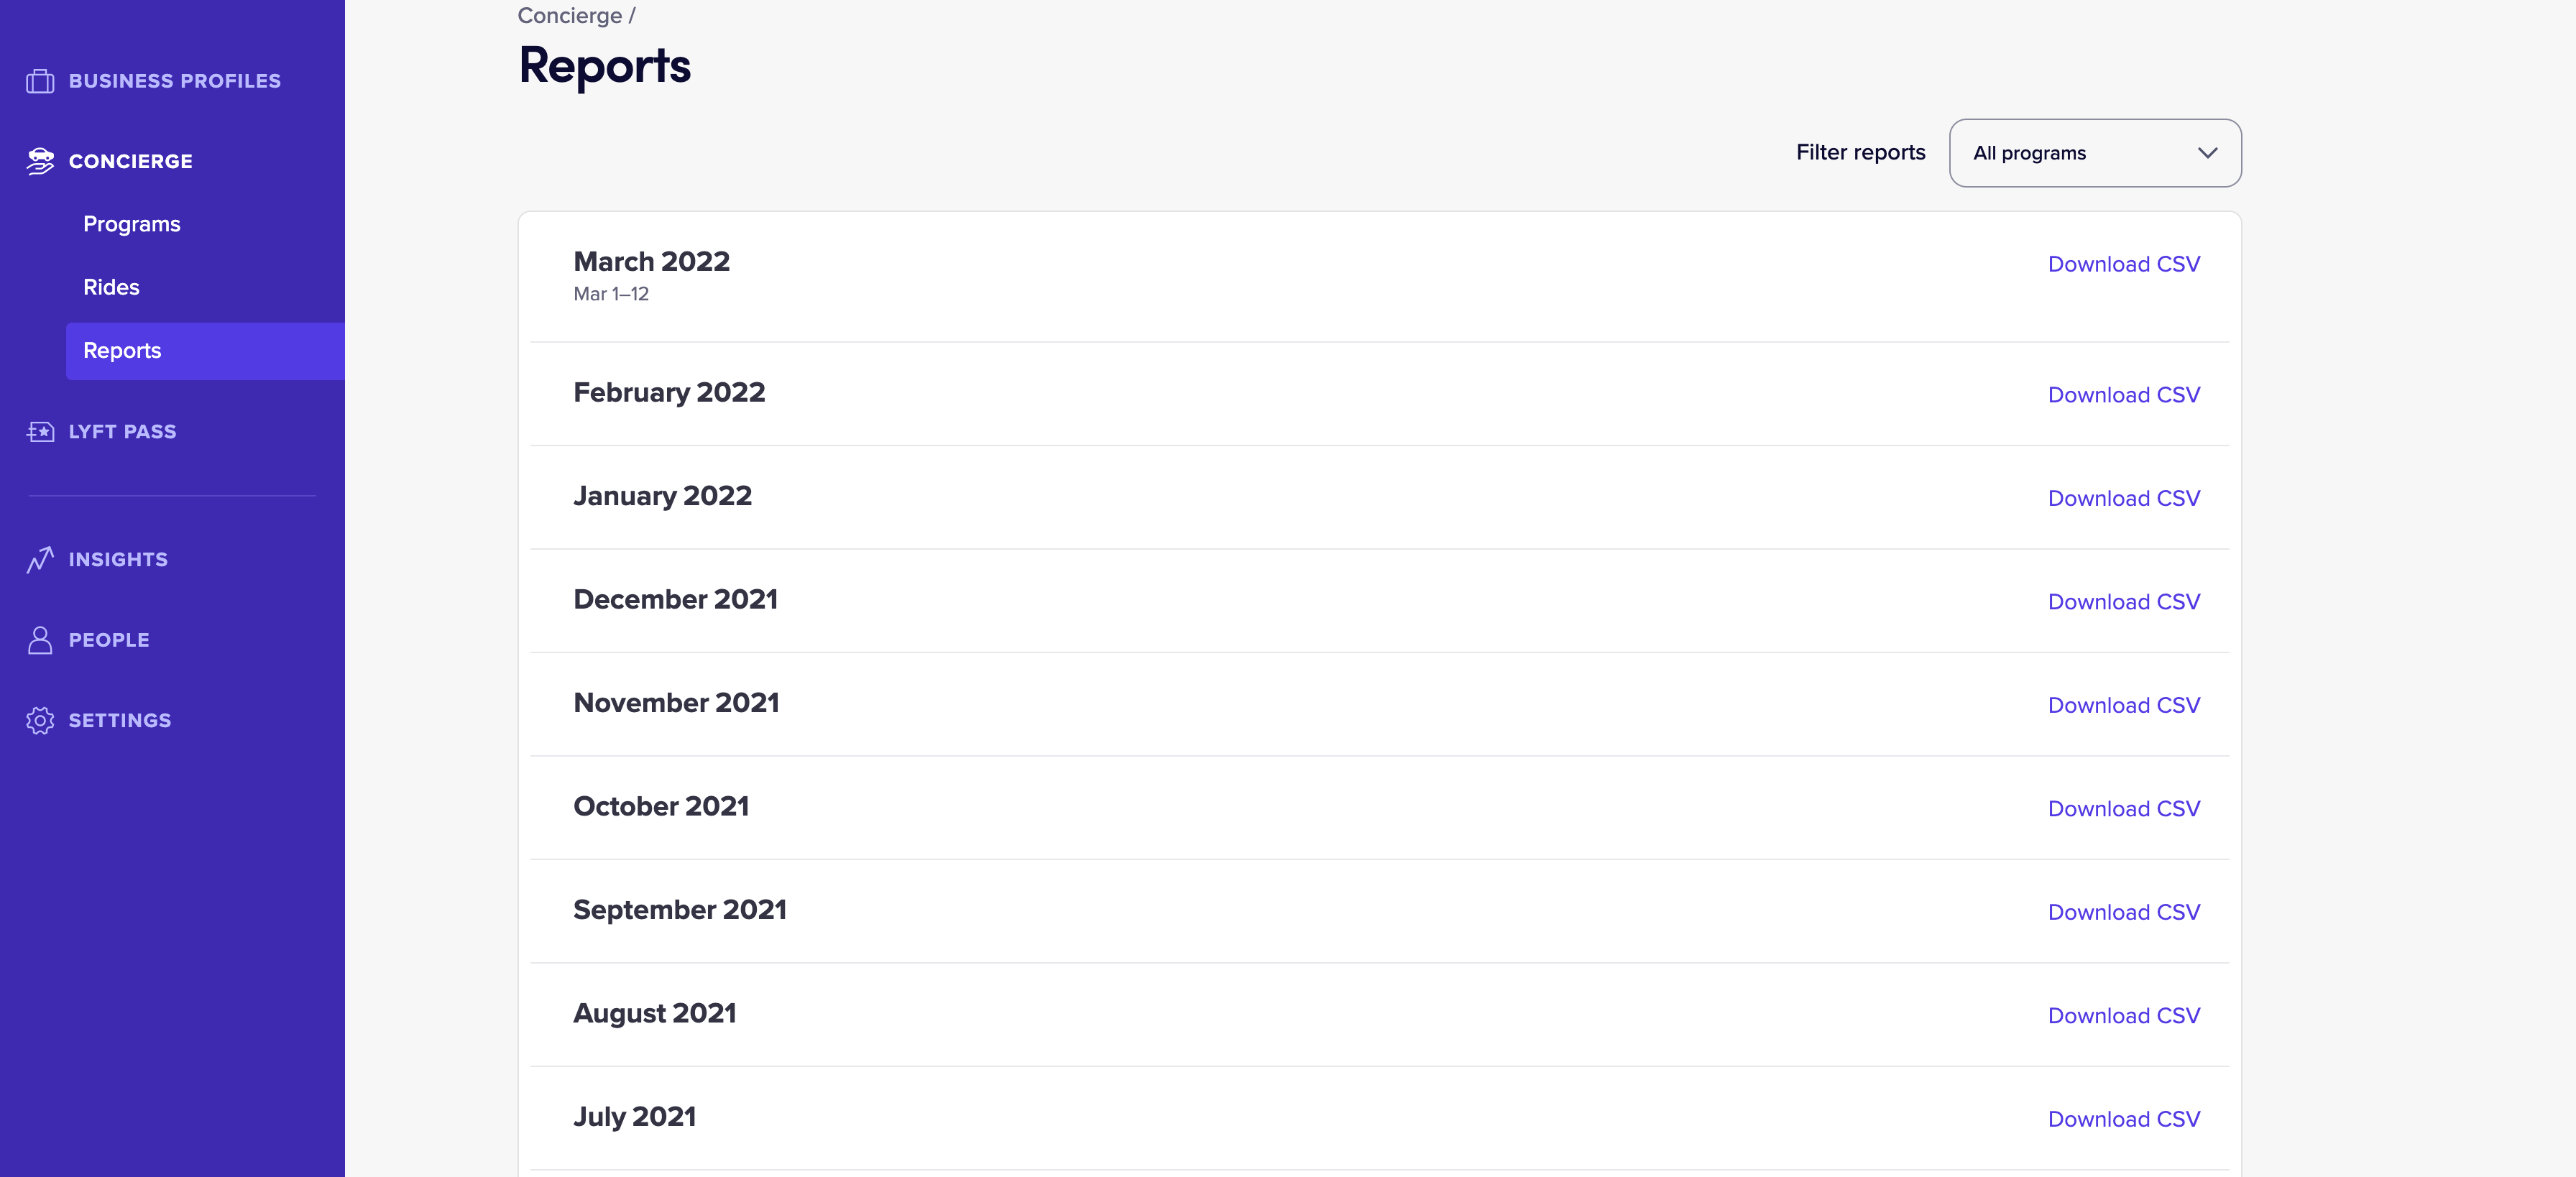Open Settings using the gear icon
The image size is (2576, 1177).
40,720
